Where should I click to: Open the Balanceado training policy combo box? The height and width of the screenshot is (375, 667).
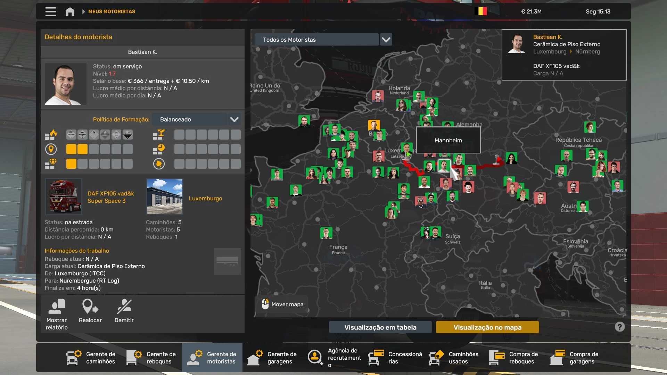click(190, 119)
